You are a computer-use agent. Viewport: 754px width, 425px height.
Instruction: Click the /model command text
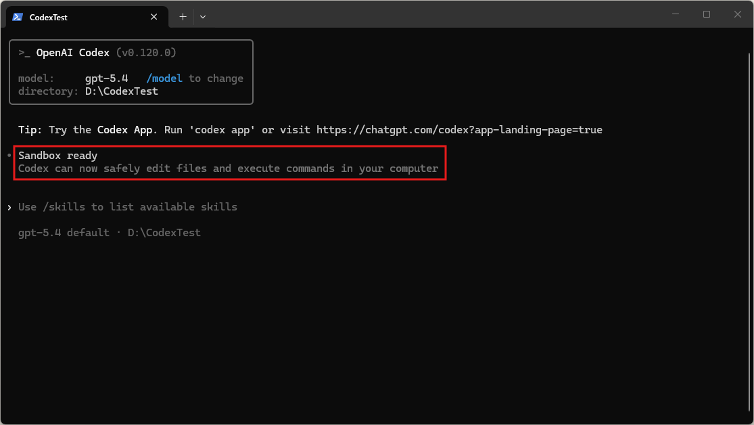click(164, 79)
